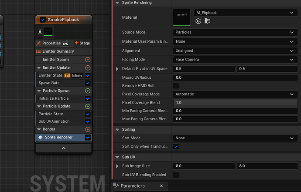The image size is (301, 192).
Task: Click the Sprite Renderer starburst icon
Action: [x=40, y=138]
